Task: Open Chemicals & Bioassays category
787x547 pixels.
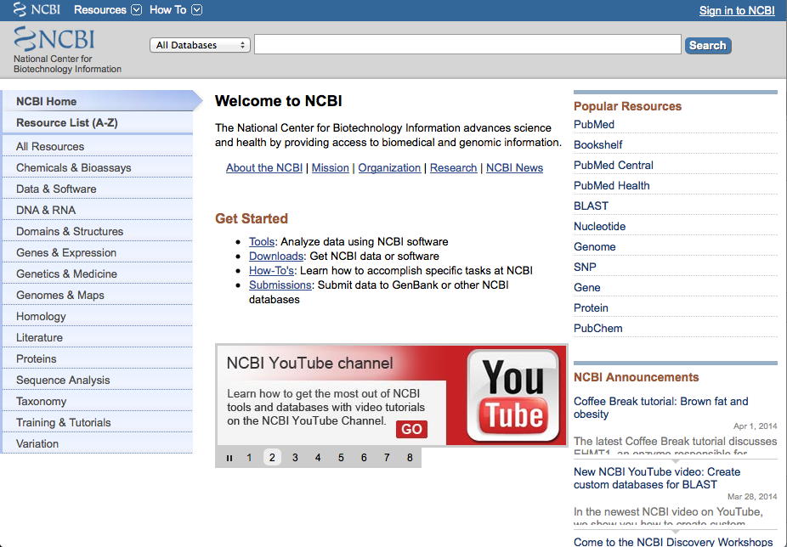Action: tap(98, 167)
